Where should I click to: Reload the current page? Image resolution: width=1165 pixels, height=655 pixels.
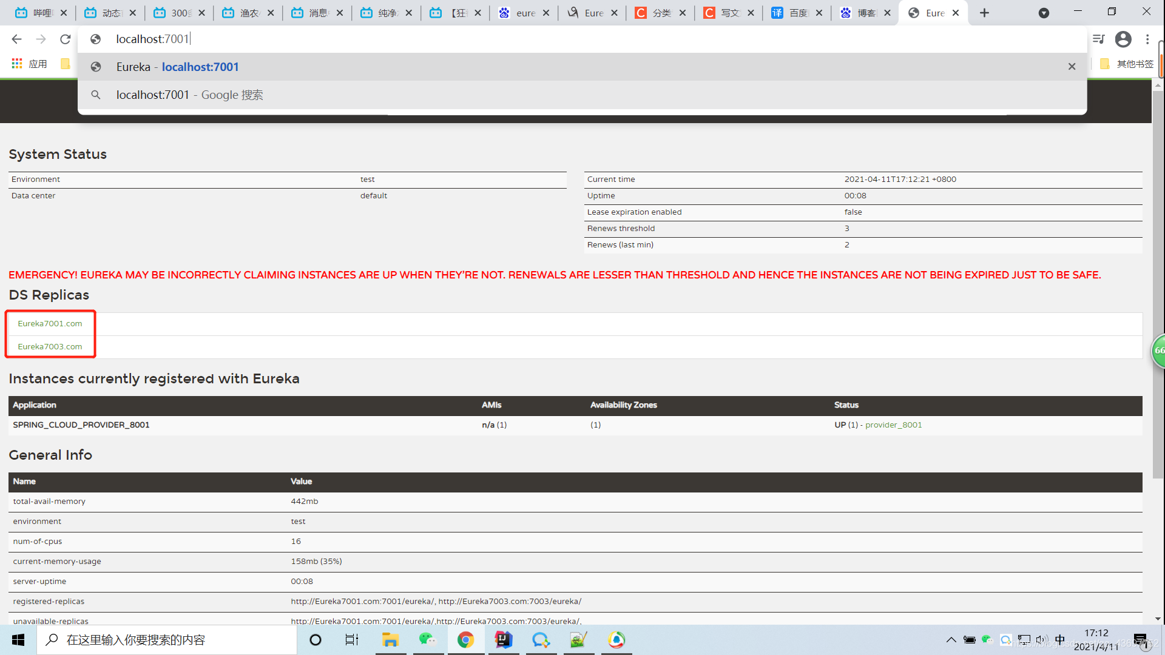point(65,39)
